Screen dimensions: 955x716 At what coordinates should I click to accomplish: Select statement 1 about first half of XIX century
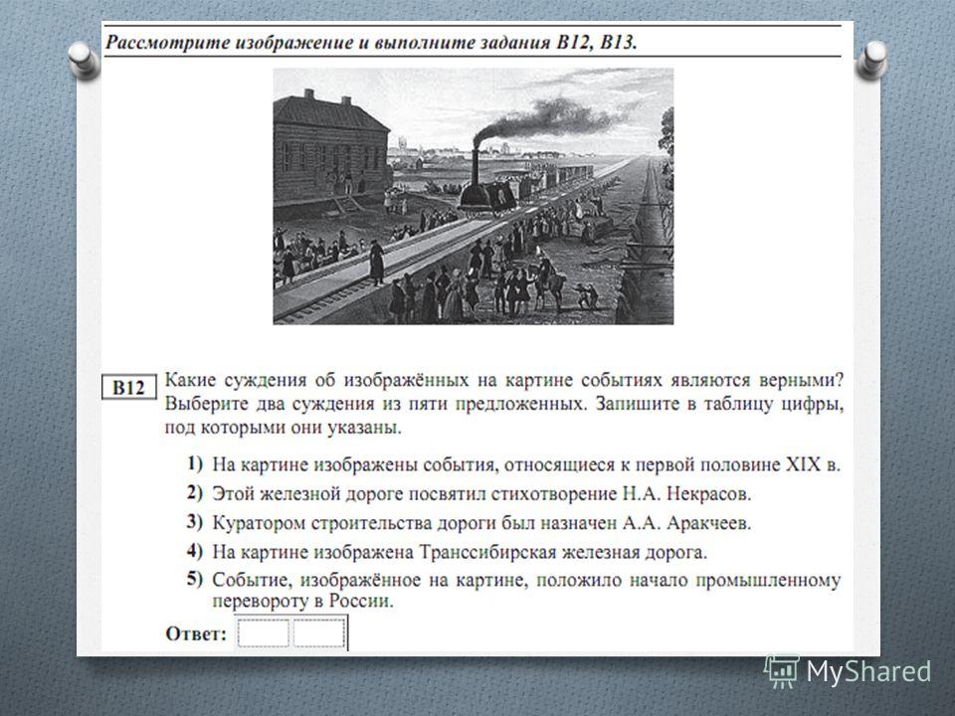click(x=513, y=465)
